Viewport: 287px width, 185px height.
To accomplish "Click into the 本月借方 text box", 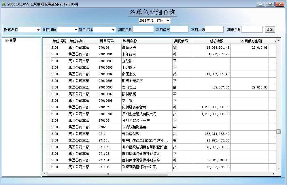I will pyautogui.click(x=179, y=29).
